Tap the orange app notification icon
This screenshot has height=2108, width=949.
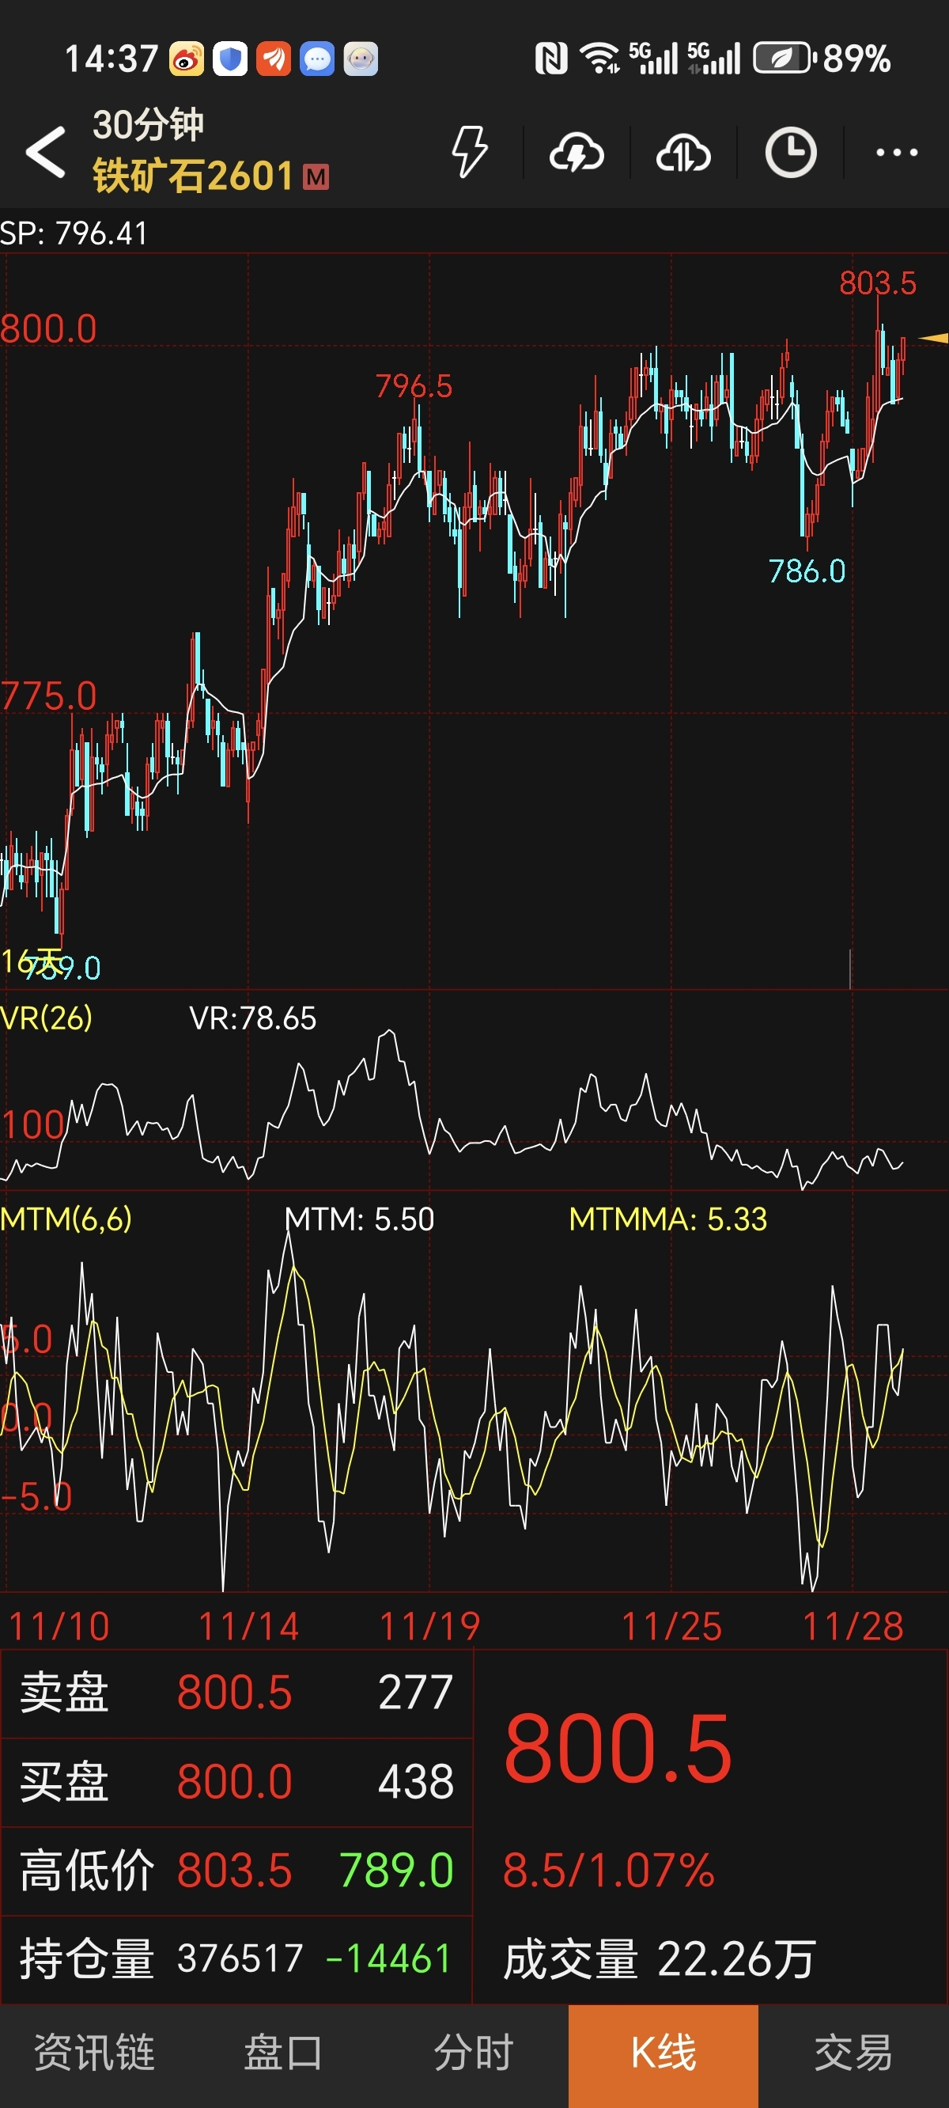(274, 59)
